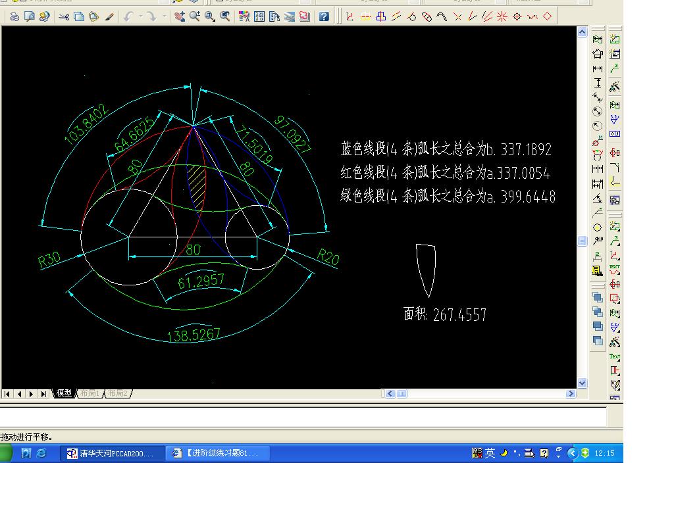The height and width of the screenshot is (505, 674).
Task: Select the radius dimension circle tool
Action: 598,126
